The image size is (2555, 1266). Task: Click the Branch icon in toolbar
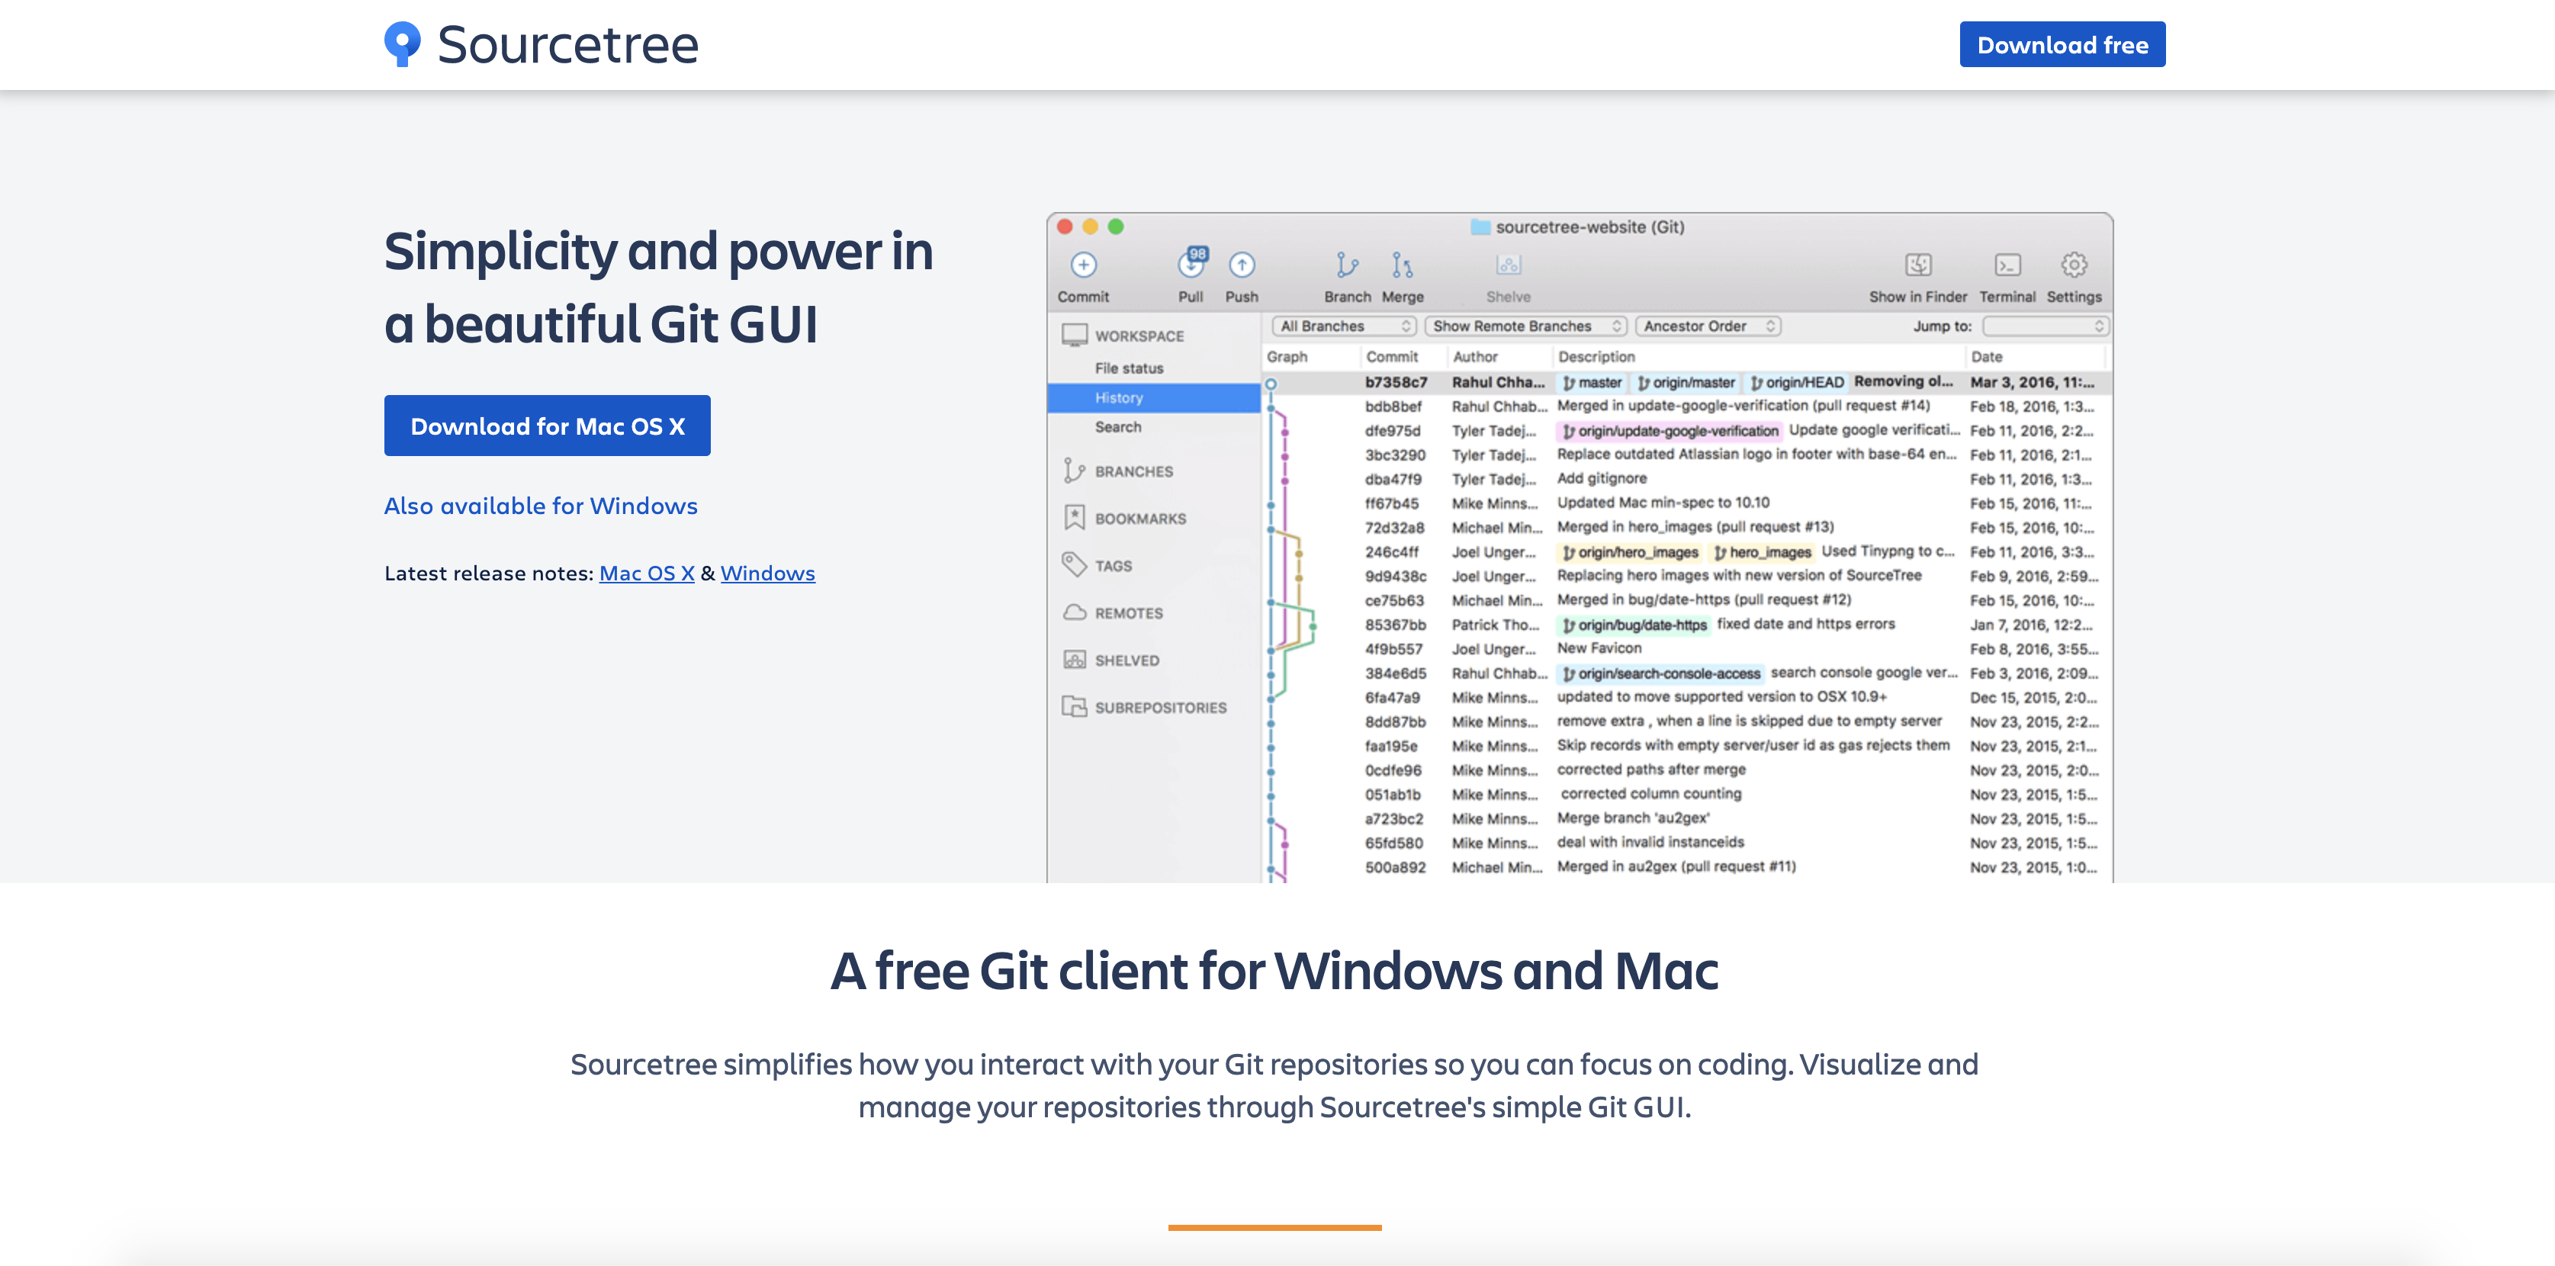pyautogui.click(x=1346, y=265)
